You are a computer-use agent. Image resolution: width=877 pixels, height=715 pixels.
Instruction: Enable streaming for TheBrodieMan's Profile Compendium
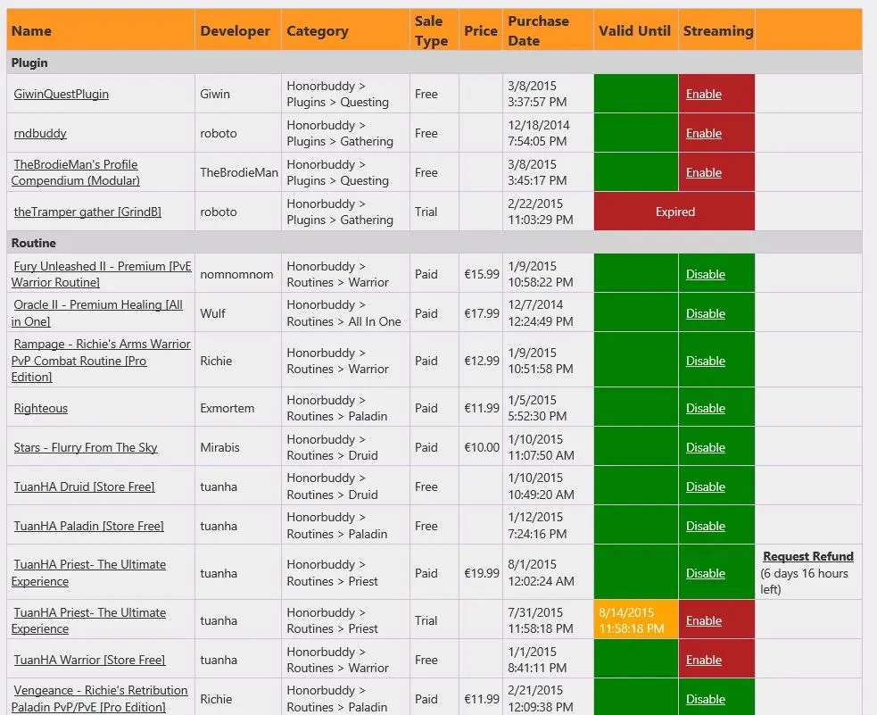point(704,172)
